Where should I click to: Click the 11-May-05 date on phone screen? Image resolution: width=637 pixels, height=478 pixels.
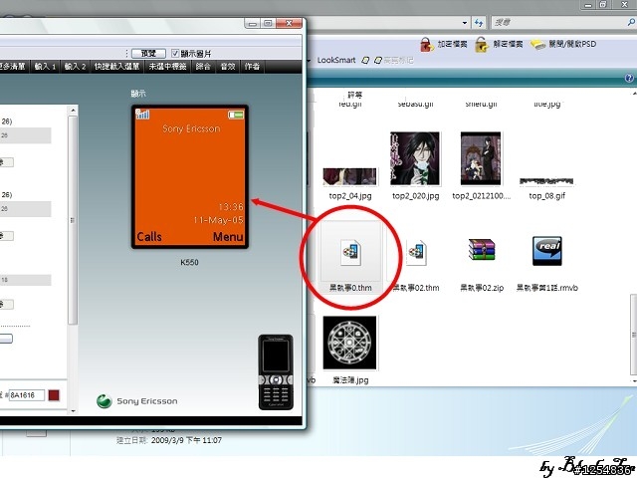(x=218, y=220)
